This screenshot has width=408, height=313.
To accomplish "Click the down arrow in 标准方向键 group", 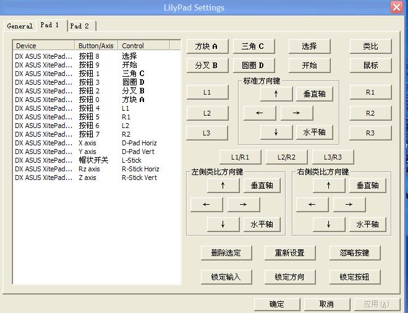I will click(276, 132).
